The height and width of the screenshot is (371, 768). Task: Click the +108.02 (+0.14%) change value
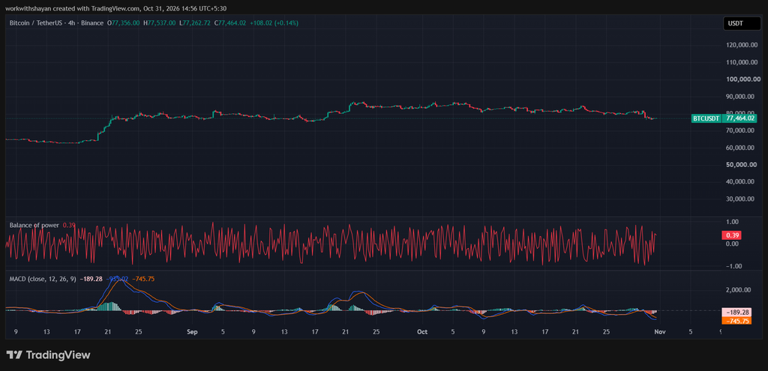point(274,23)
